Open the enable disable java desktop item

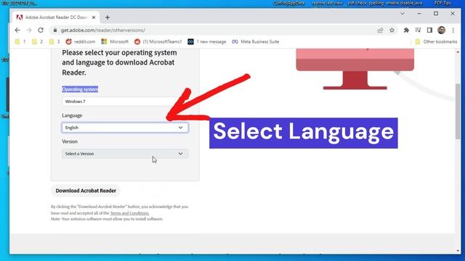pyautogui.click(x=404, y=3)
